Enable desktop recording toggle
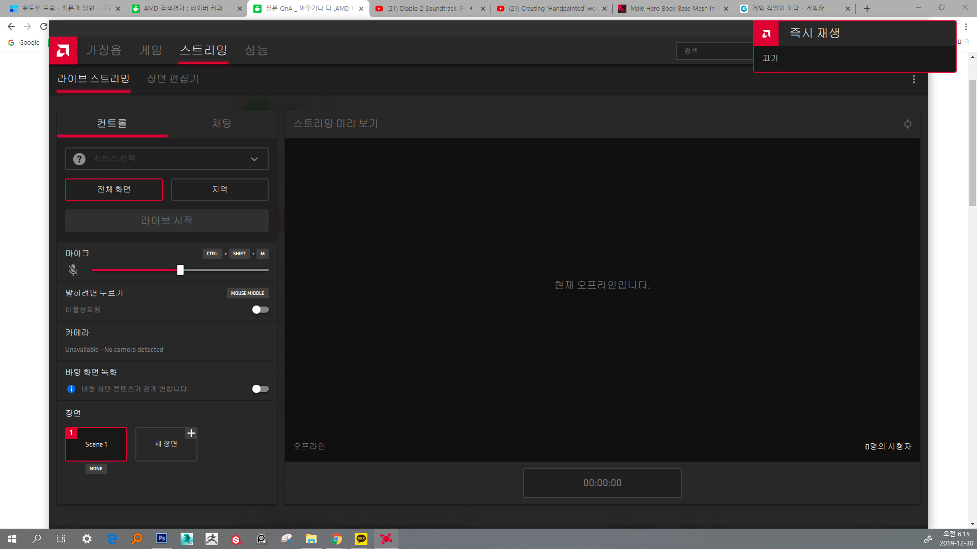Viewport: 977px width, 549px height. (x=260, y=389)
